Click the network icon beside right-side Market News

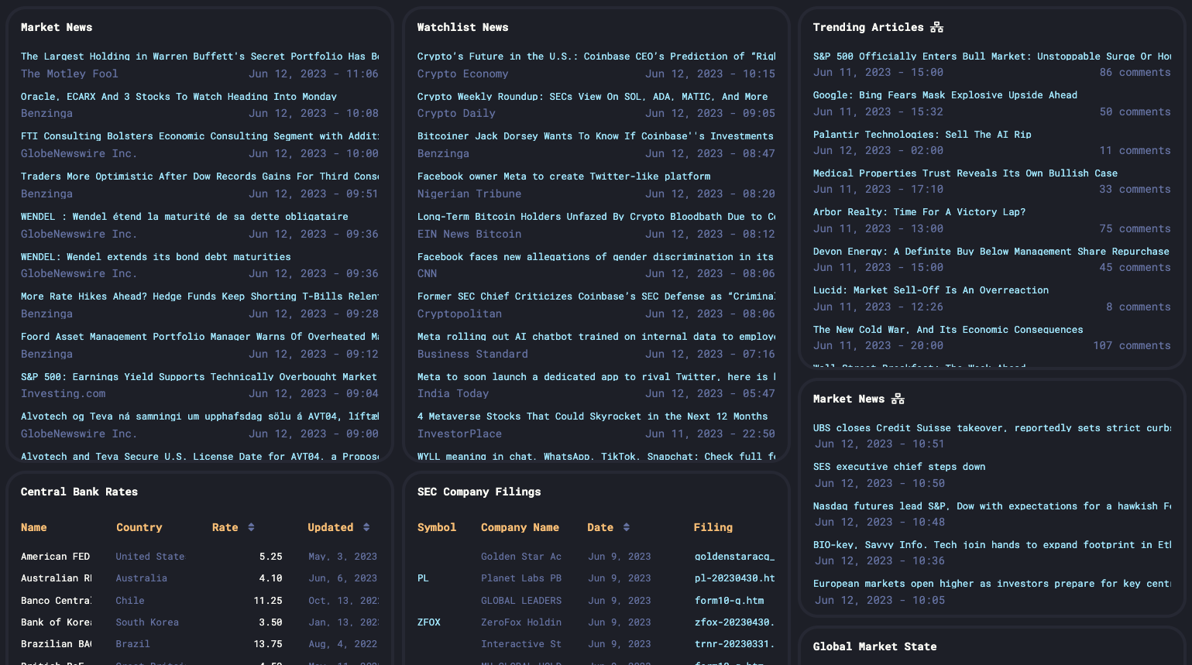pos(898,399)
